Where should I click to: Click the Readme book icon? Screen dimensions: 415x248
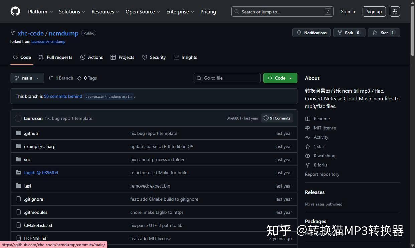pyautogui.click(x=308, y=118)
